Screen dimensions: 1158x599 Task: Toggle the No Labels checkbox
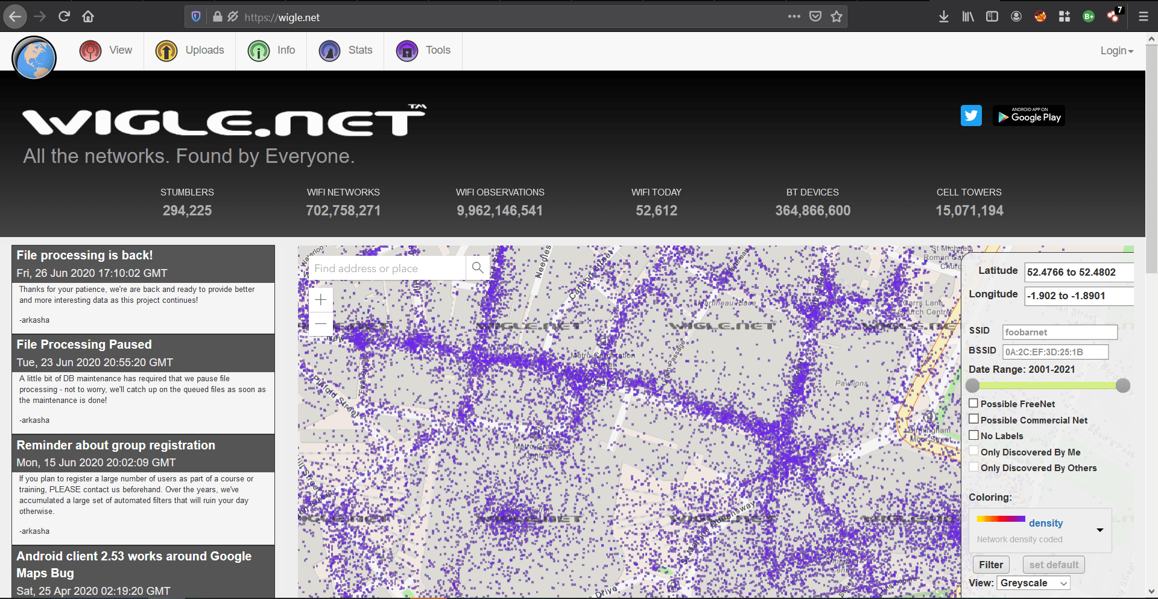click(973, 435)
